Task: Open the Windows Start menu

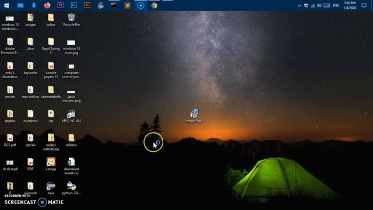Action: tap(6, 5)
